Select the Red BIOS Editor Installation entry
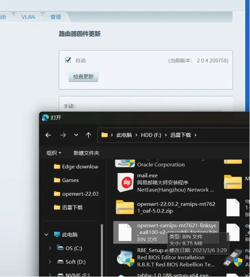Image resolution: width=250 pixels, height=277 pixels. (x=171, y=257)
